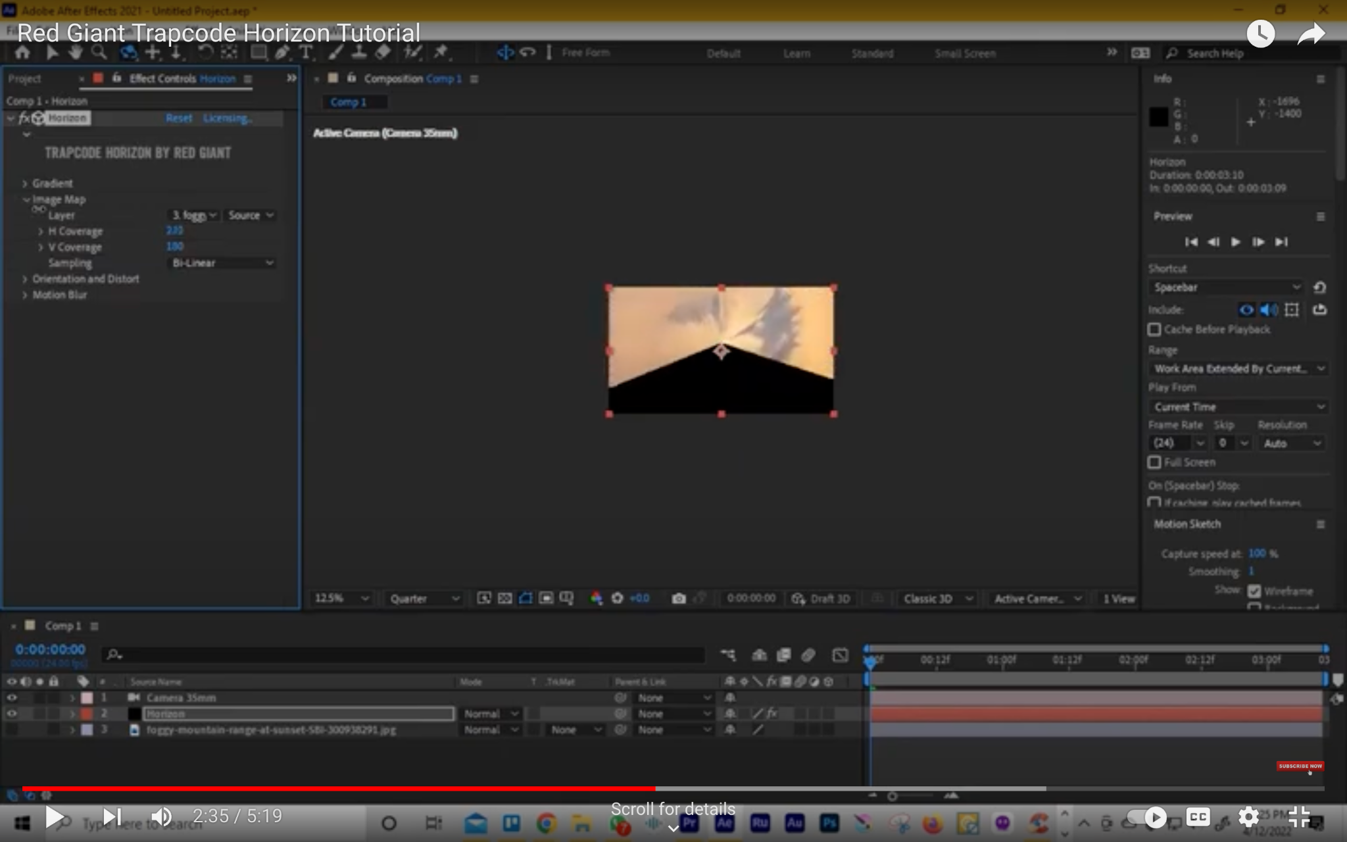Select the Pen tool
Screen dimensions: 1347x842
coord(282,53)
